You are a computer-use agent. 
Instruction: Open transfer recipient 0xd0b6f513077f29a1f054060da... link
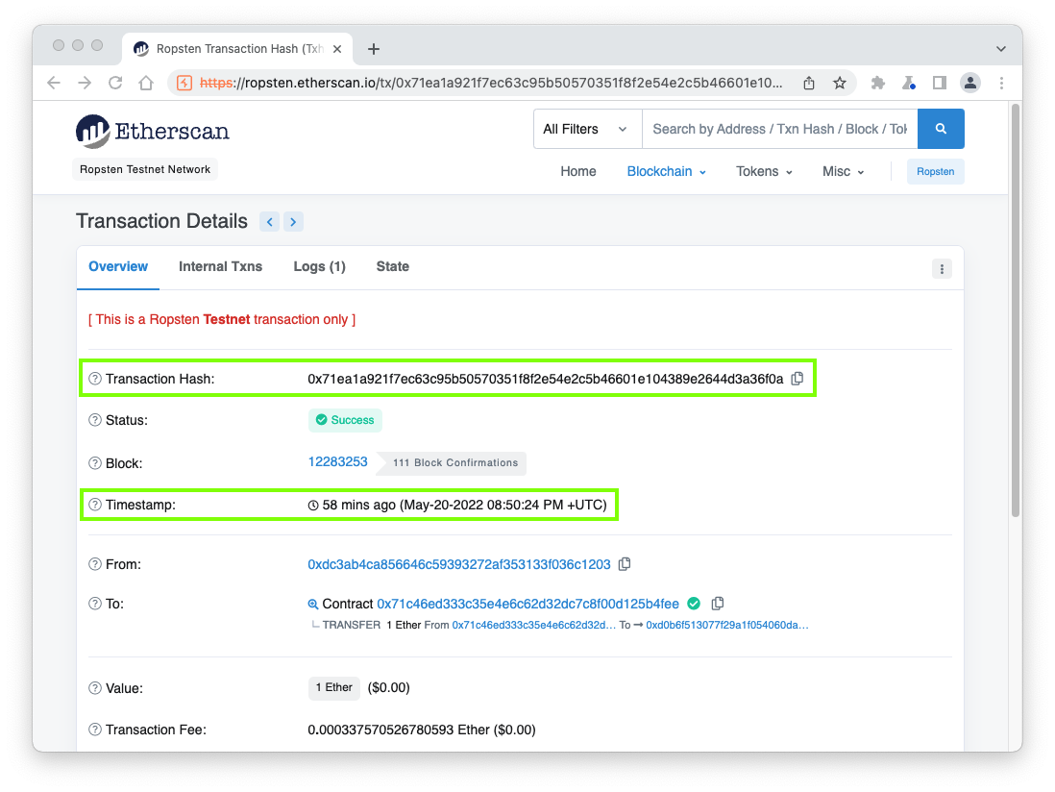pyautogui.click(x=727, y=625)
